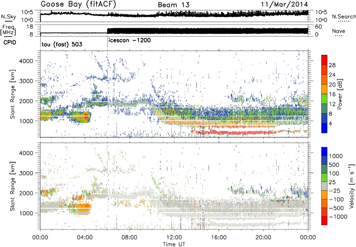Click "Slant Range [km]" label of power panel
This screenshot has width=356, height=247.
(x=12, y=94)
